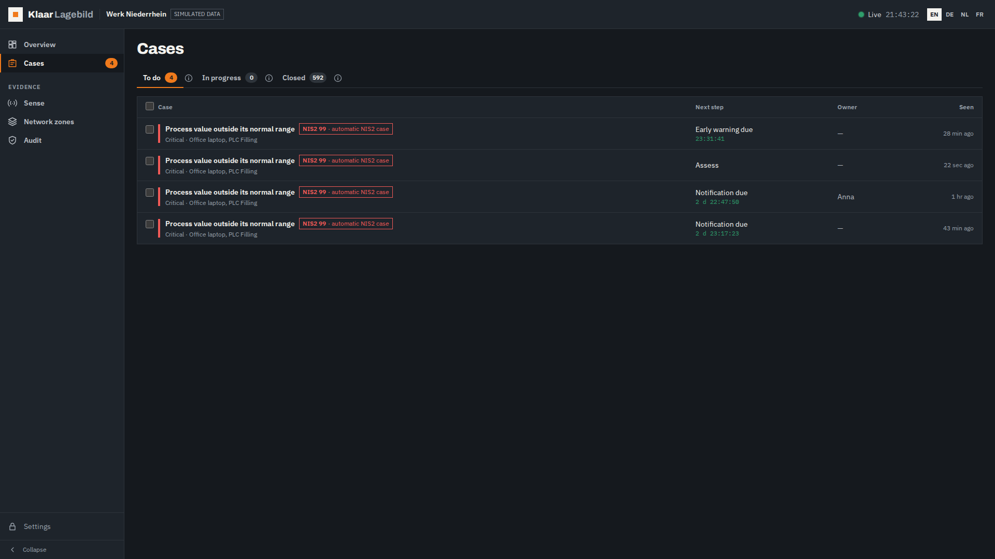The height and width of the screenshot is (559, 995).
Task: Open Sense via its signal icon
Action: coord(12,103)
